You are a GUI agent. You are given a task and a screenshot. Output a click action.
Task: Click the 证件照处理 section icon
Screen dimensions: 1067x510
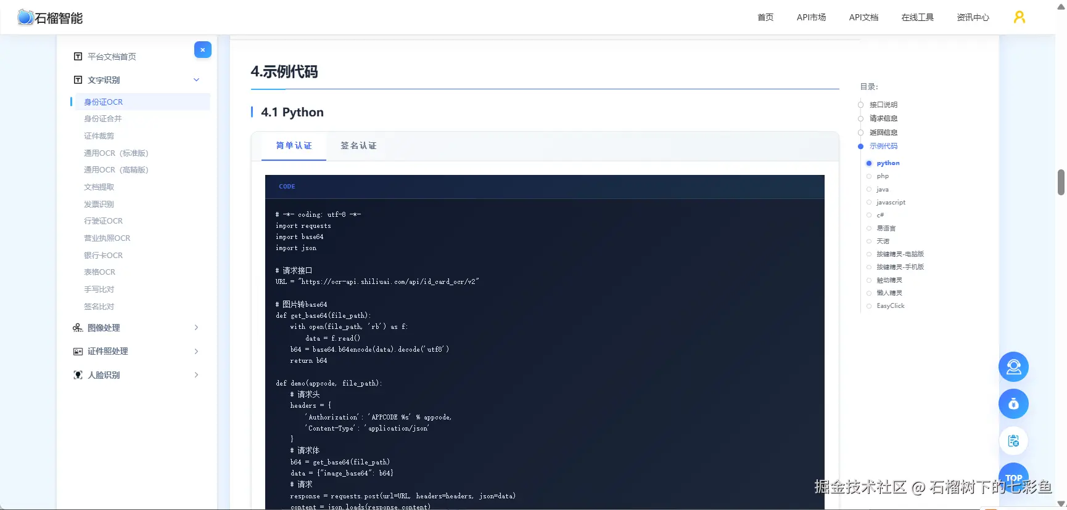(x=78, y=351)
